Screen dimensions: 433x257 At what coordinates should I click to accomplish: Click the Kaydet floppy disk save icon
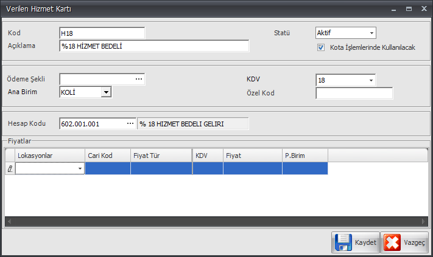point(343,242)
